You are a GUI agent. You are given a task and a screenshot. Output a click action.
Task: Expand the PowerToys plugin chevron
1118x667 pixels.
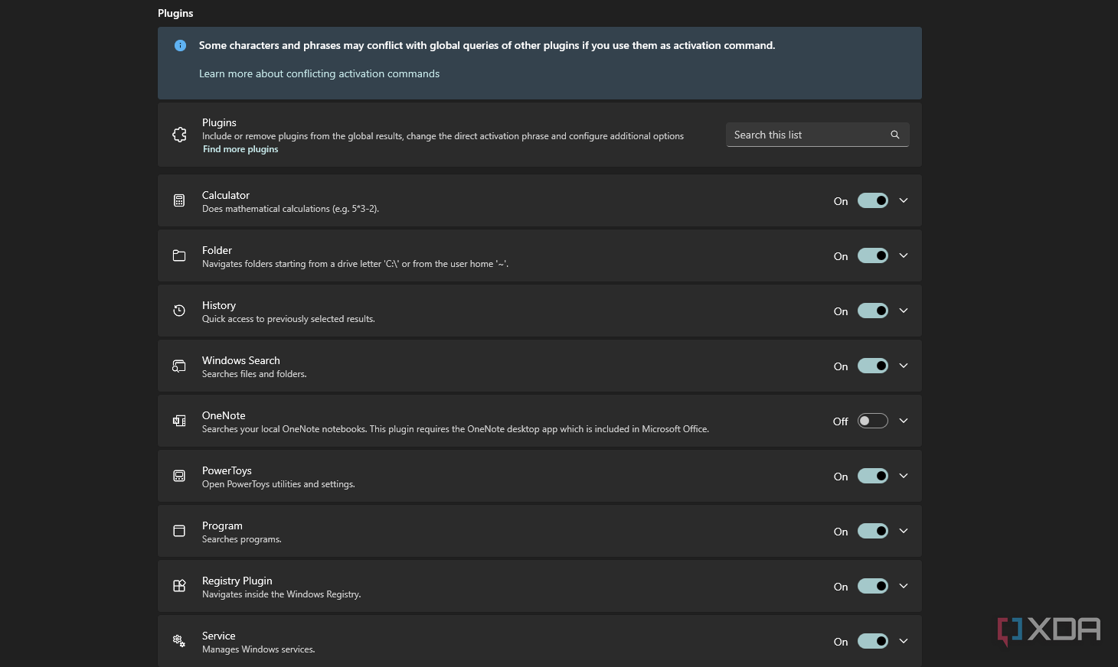click(x=904, y=476)
